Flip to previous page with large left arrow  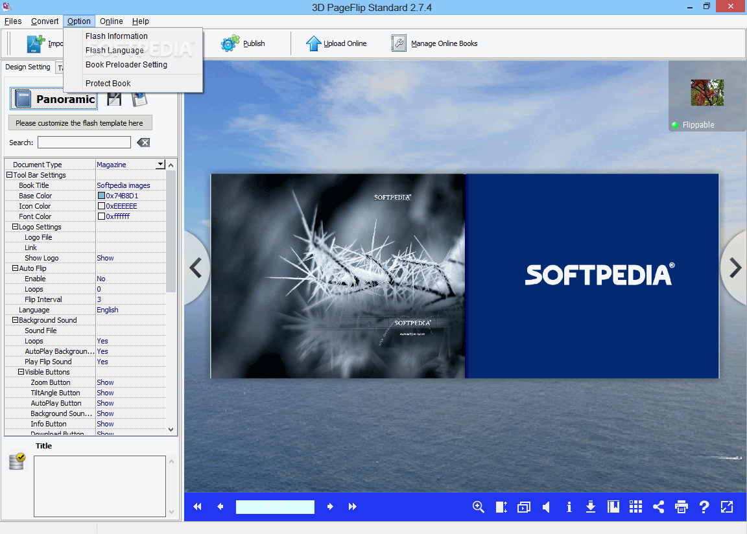tap(196, 268)
